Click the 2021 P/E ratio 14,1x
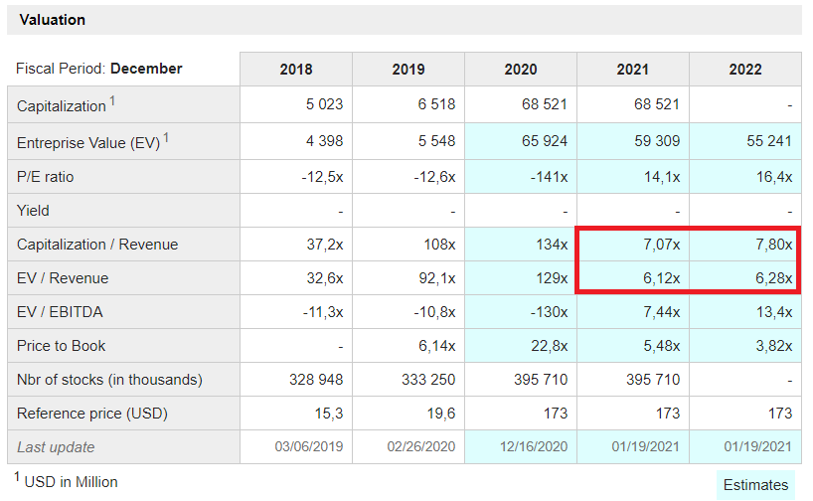Screen dimensions: 813x501 coord(662,177)
